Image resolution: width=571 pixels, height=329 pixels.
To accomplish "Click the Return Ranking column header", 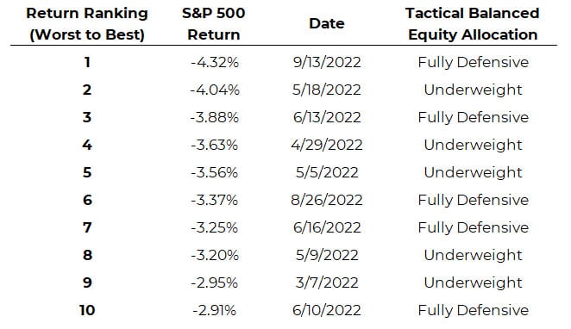I will [86, 24].
